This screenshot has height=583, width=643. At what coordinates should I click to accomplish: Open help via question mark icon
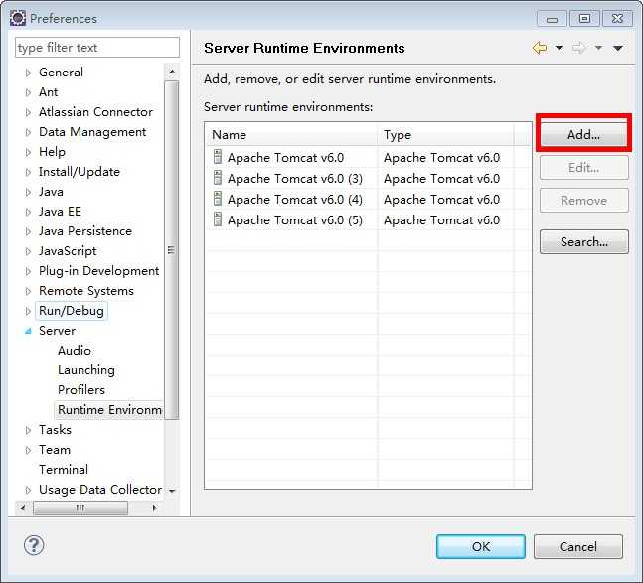[34, 545]
